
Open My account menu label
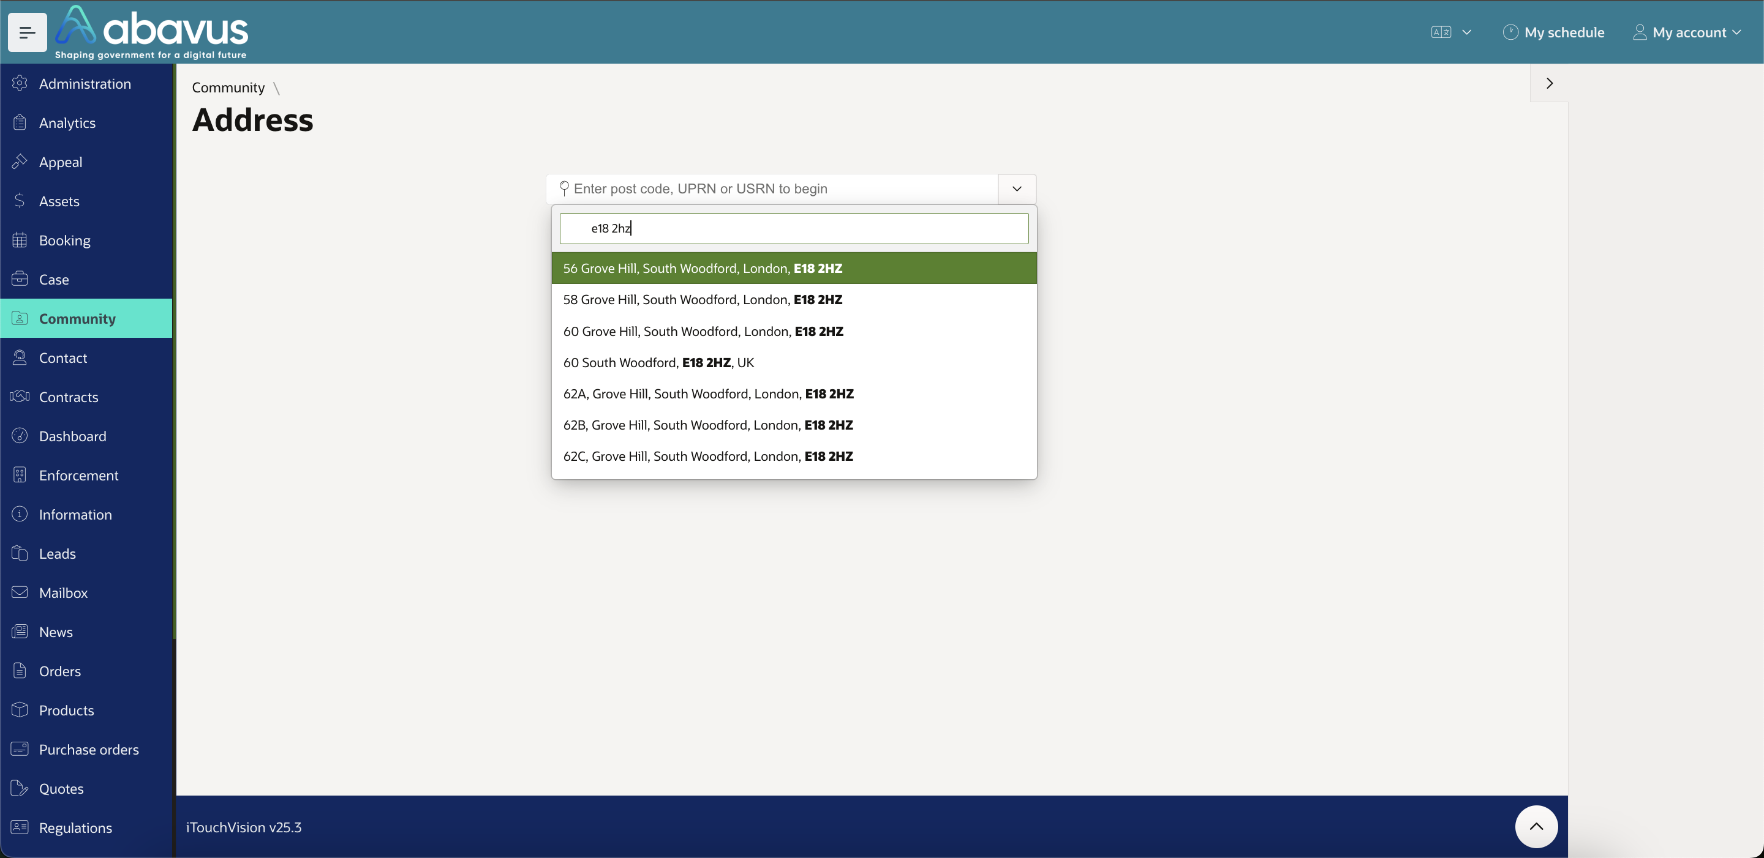point(1689,32)
